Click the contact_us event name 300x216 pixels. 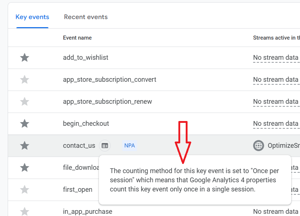(79, 146)
